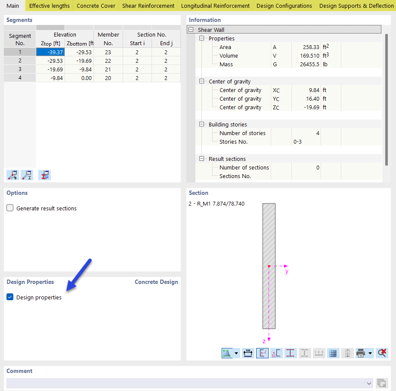396x391 pixels.
Task: Switch to the Concrete Cover tab
Action: [x=96, y=6]
